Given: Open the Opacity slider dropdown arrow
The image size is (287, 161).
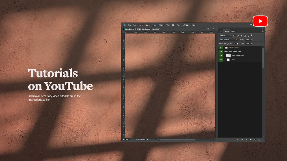Looking at the screenshot, I should pos(251,40).
